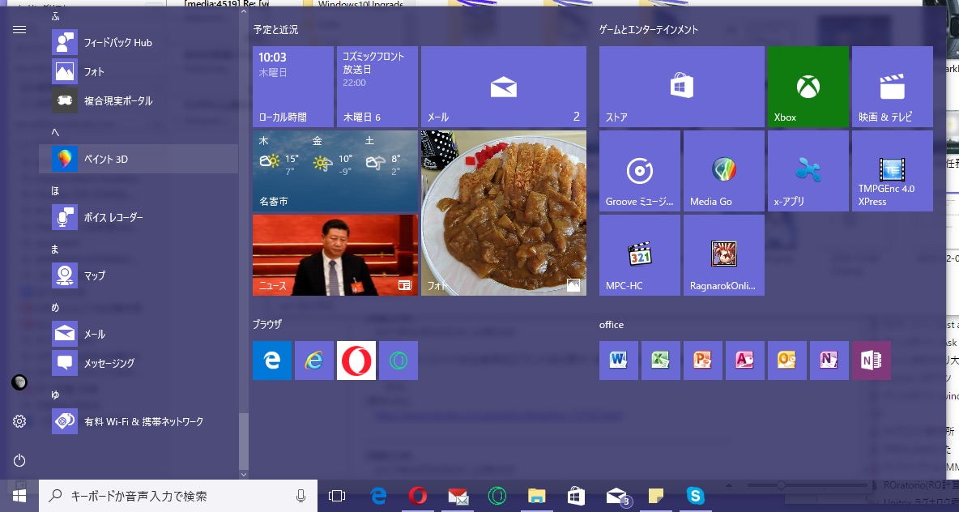Screen dimensions: 959x512
Task: Launch Outlook tile in office group
Action: pos(787,361)
